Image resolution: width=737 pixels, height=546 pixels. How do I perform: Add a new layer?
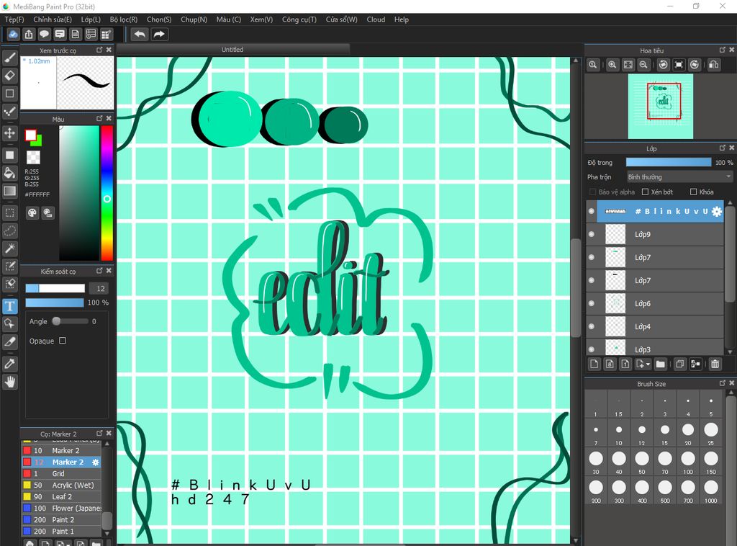594,364
